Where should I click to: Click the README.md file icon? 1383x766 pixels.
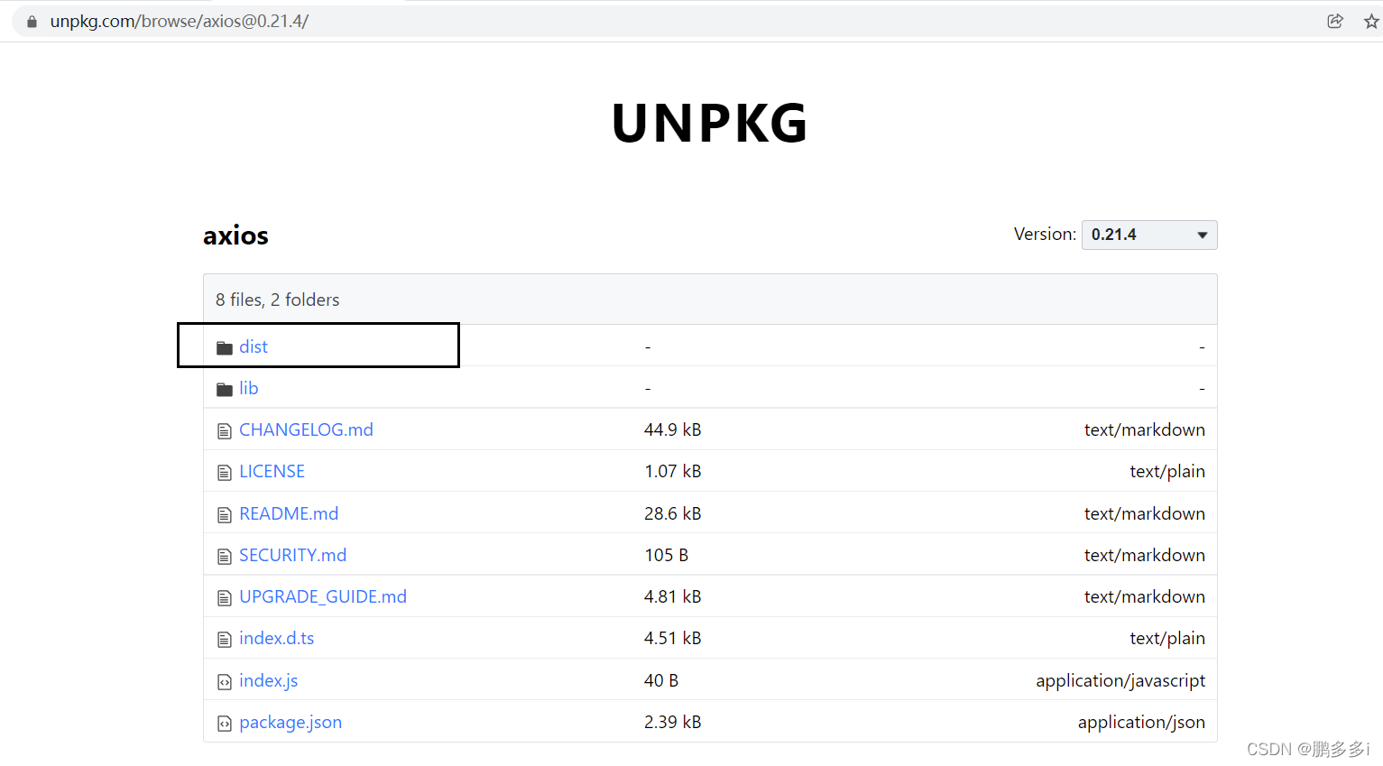point(225,515)
